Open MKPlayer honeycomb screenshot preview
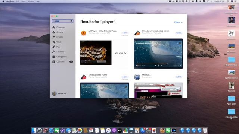 coord(96,52)
